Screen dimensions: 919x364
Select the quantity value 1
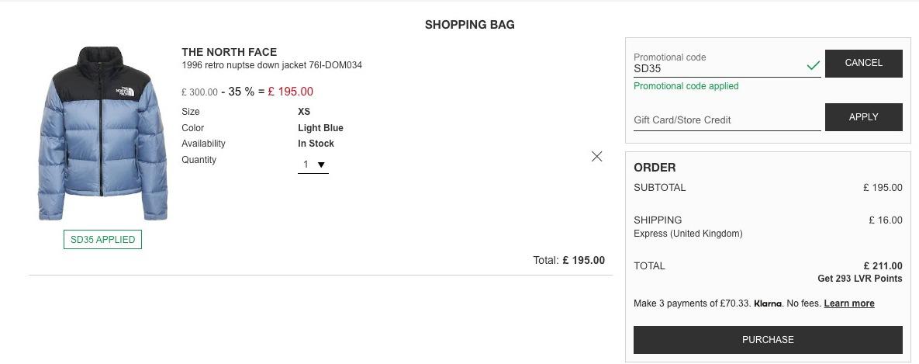point(306,165)
